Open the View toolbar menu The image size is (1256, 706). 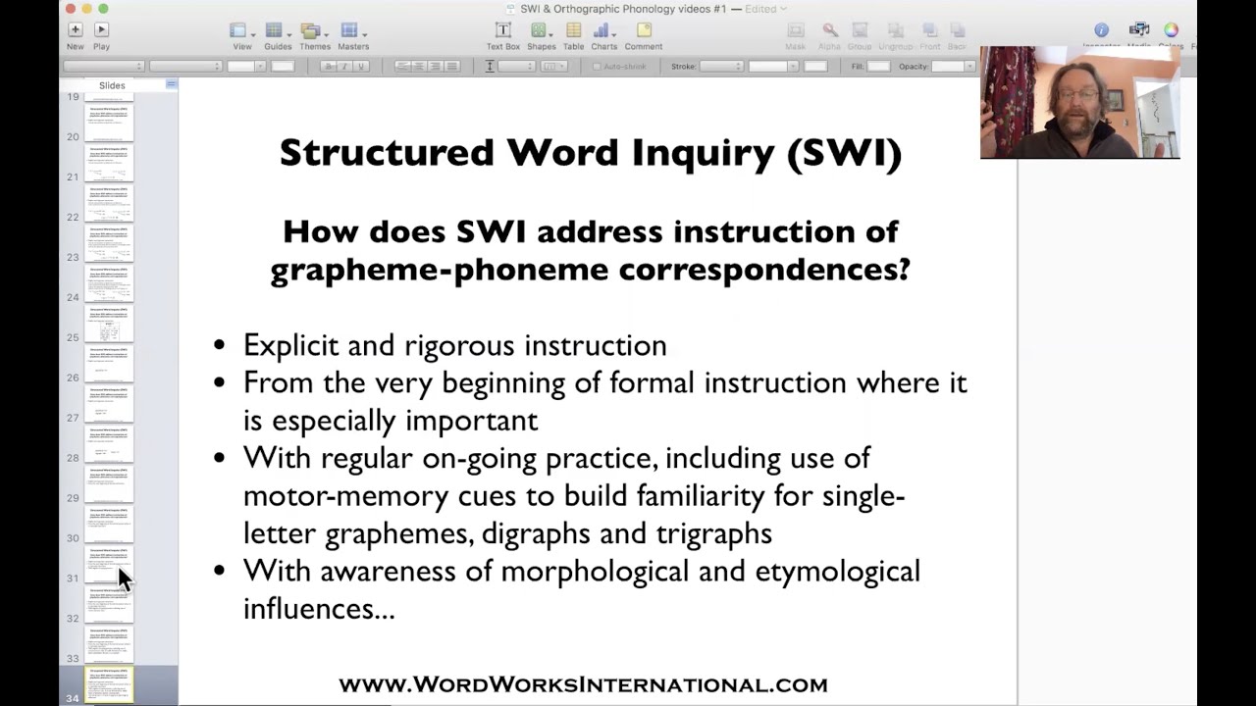point(241,36)
